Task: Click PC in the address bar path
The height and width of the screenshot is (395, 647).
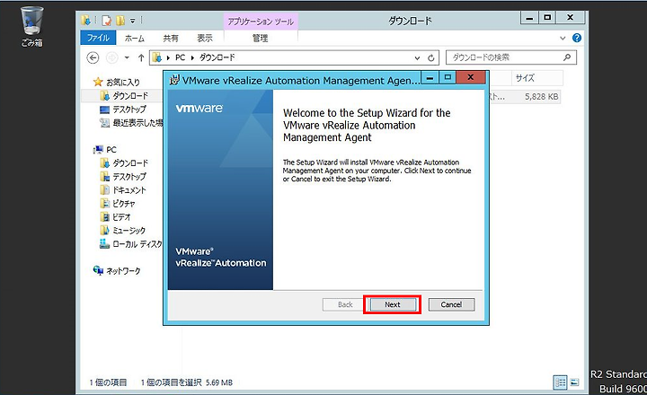Action: 180,57
